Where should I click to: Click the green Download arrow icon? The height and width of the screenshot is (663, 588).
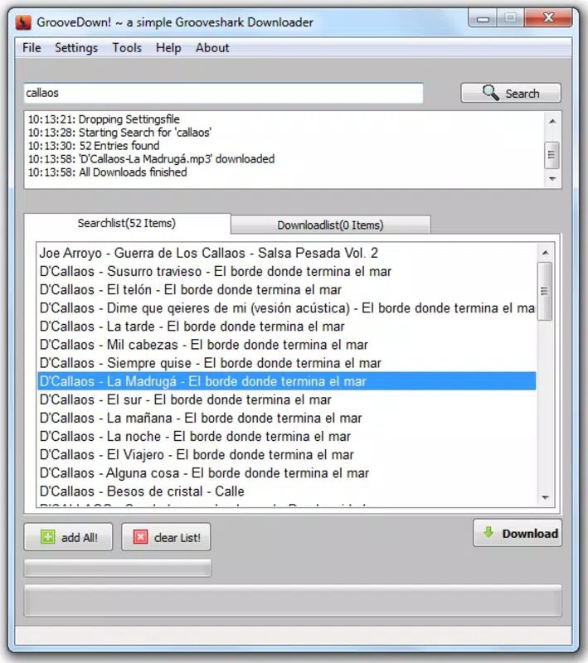[x=488, y=532]
